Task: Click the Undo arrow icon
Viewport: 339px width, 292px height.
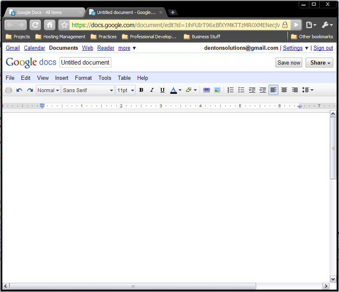Action: click(19, 90)
